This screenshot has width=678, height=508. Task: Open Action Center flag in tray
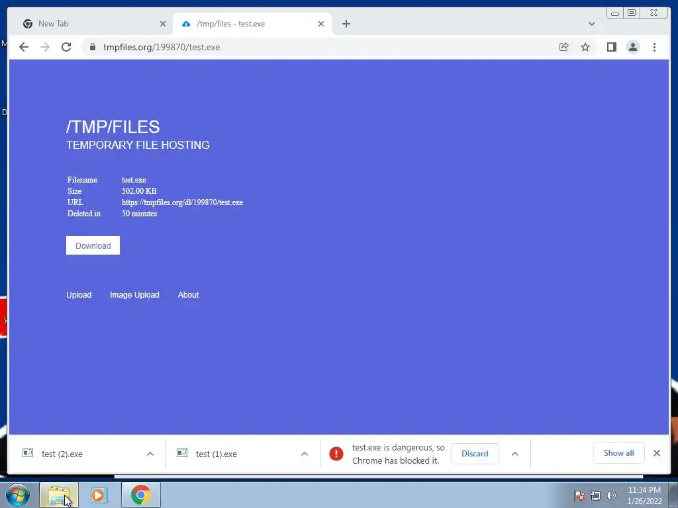point(579,495)
